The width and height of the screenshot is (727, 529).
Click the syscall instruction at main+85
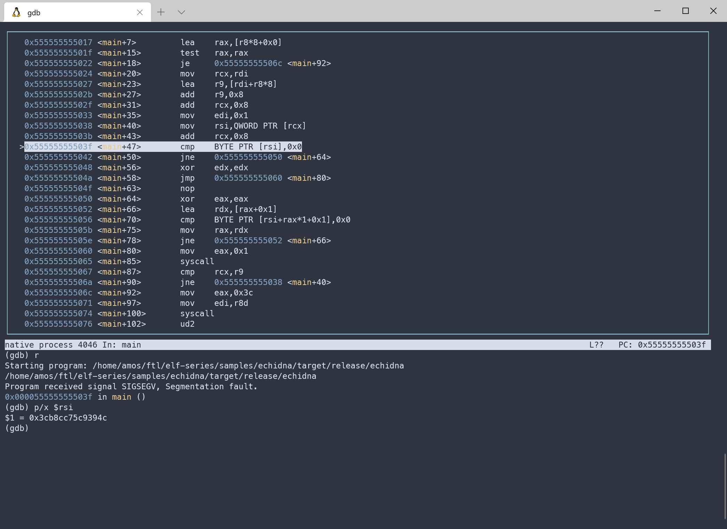click(x=197, y=261)
